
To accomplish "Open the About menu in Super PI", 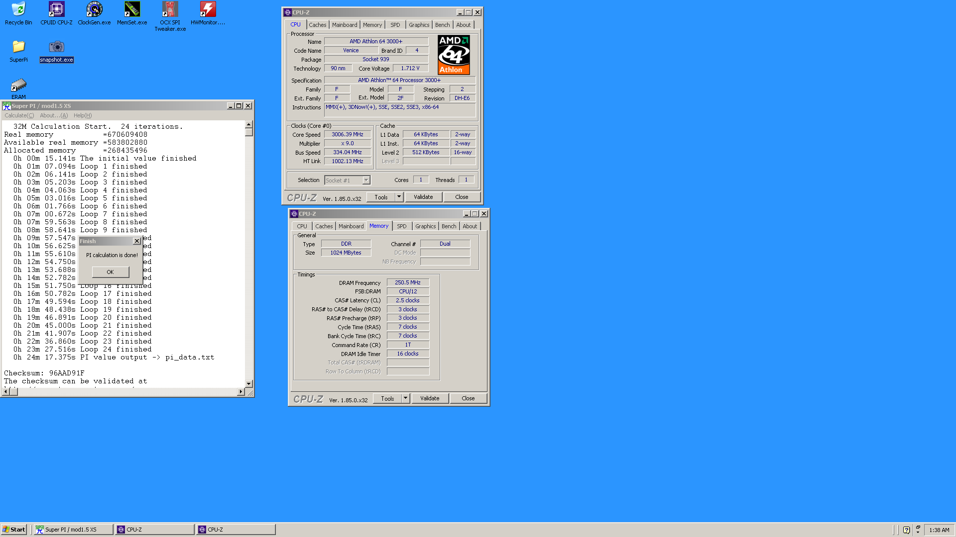I will pyautogui.click(x=54, y=115).
